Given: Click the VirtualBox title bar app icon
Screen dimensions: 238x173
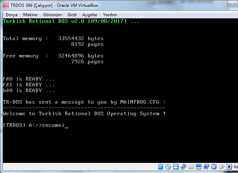Looking at the screenshot, I should [x=6, y=5].
